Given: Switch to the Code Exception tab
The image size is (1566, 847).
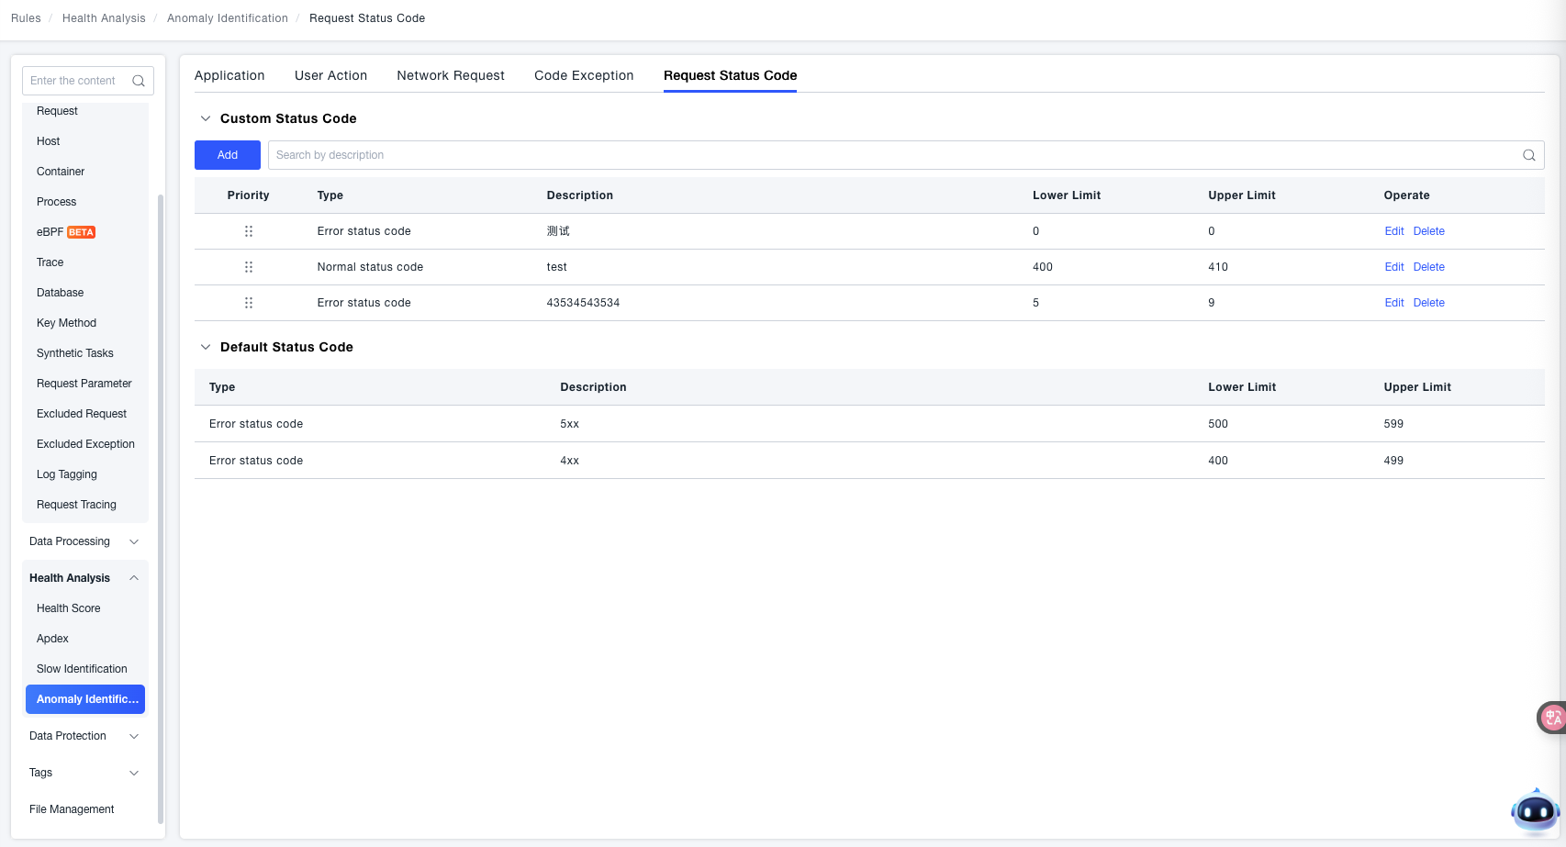Looking at the screenshot, I should (584, 75).
